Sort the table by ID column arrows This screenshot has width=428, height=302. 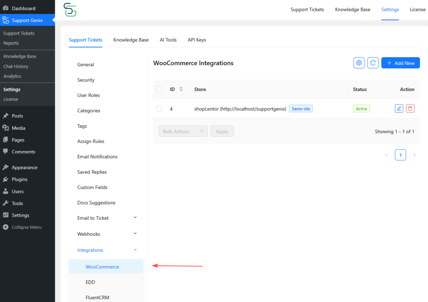coord(181,89)
